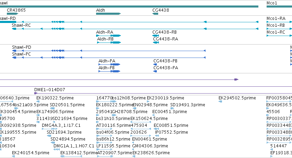Click the bs04f06.5prime EST
This screenshot has height=158, width=292.
coord(113,132)
